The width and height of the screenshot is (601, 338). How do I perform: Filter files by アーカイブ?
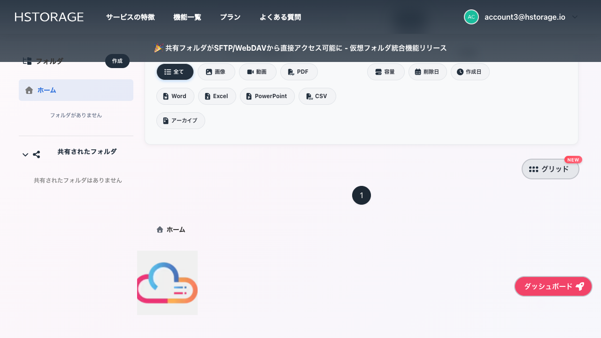click(181, 121)
